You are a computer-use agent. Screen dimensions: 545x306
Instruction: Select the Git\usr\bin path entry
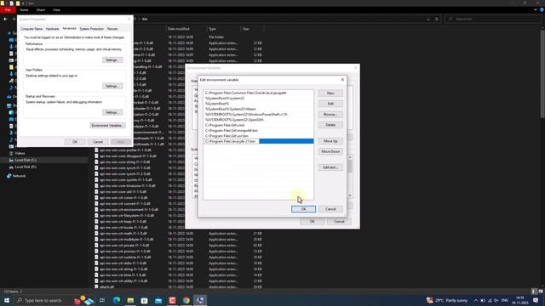click(258, 136)
